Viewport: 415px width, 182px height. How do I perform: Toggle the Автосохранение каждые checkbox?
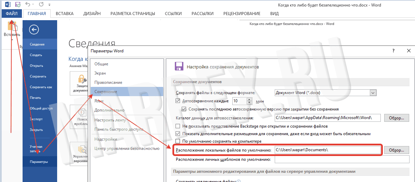pyautogui.click(x=178, y=101)
